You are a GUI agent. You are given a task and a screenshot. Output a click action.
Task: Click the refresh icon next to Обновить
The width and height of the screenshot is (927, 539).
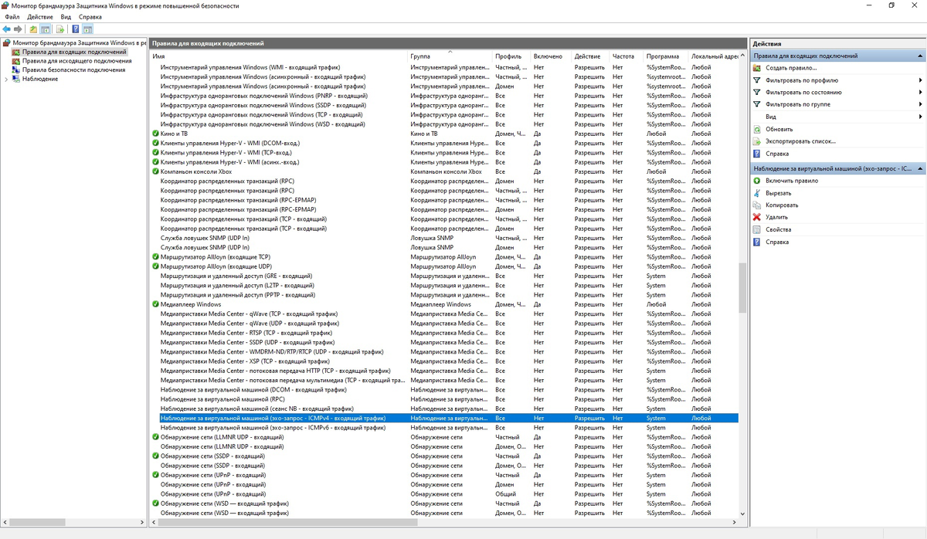coord(758,129)
